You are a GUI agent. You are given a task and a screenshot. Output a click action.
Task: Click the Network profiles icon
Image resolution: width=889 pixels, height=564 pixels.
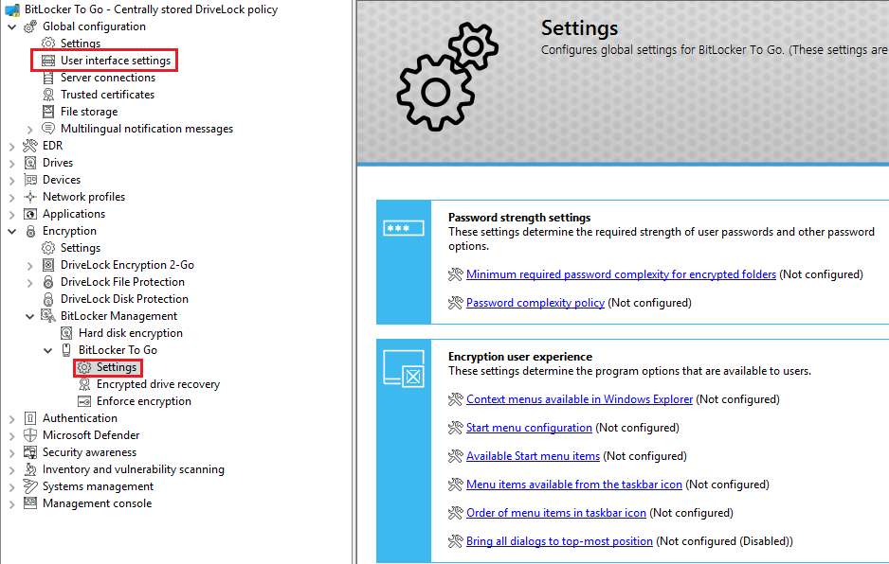pos(30,197)
